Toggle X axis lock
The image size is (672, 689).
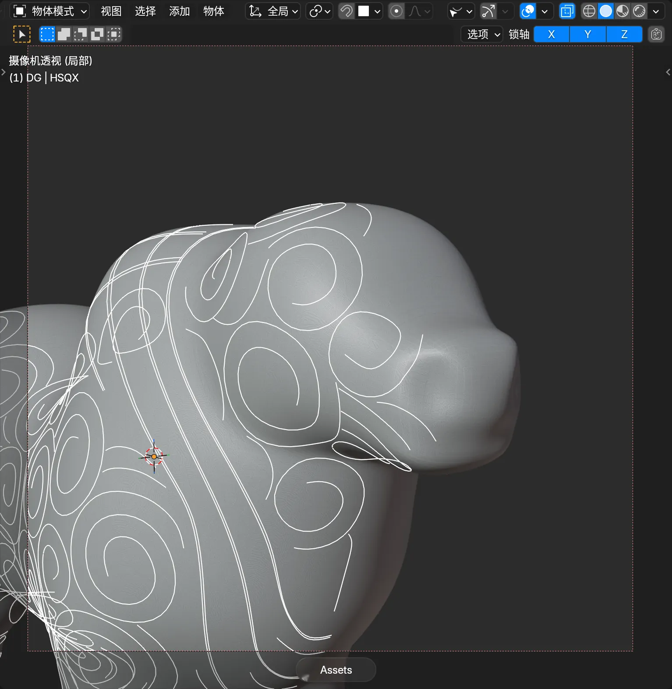pos(552,34)
